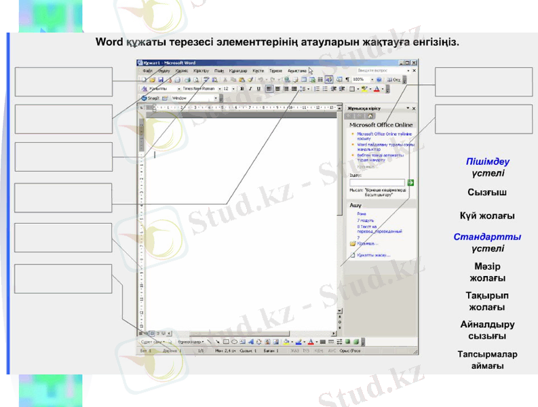Click the Оқу reading button
Screen dimensions: 538x407
pyautogui.click(x=394, y=79)
